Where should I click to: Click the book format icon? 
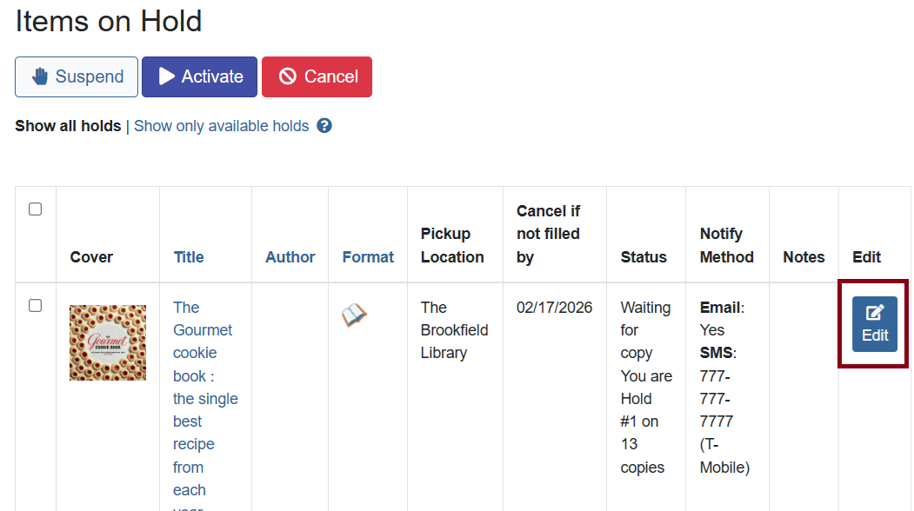coord(354,315)
